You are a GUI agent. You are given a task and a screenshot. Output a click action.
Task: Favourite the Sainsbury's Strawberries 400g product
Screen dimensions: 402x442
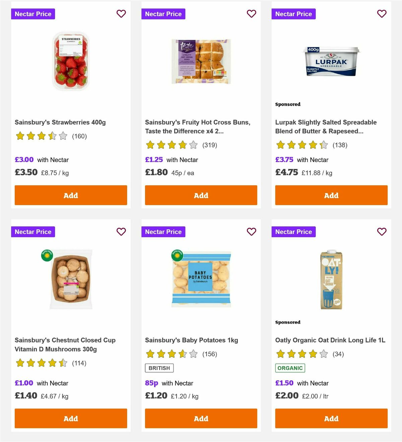pos(121,14)
